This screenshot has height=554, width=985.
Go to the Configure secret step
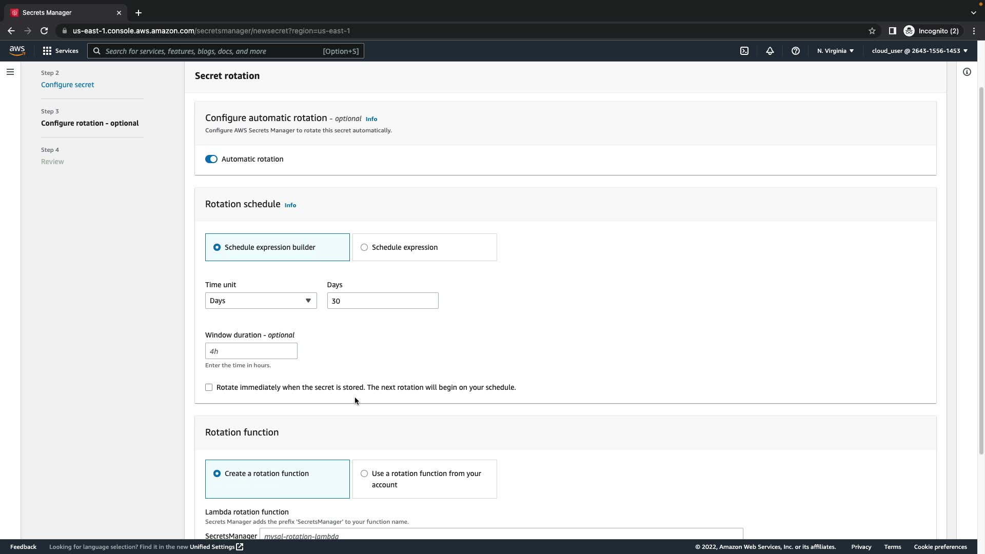(x=67, y=85)
